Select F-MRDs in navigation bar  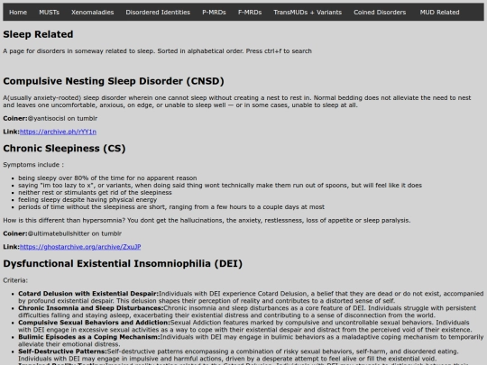tap(250, 12)
